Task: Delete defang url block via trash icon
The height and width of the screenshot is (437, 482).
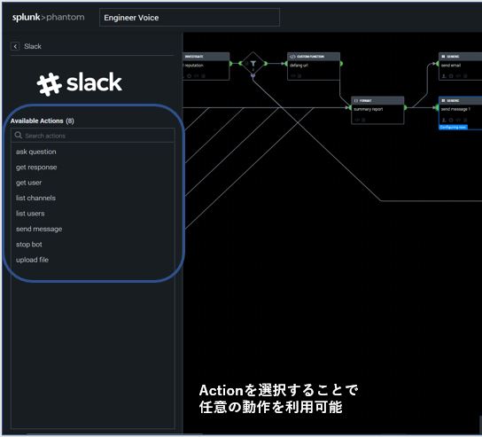Action: [x=299, y=76]
